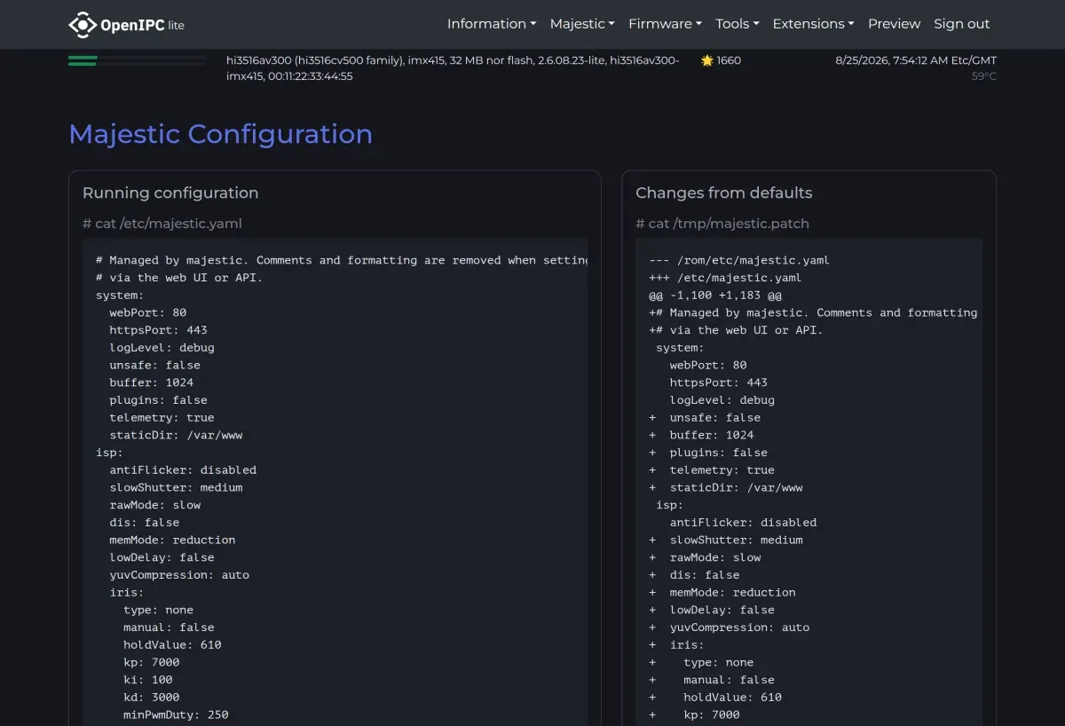Click '+ memMode: reduction' diff line
This screenshot has width=1065, height=726.
point(722,592)
